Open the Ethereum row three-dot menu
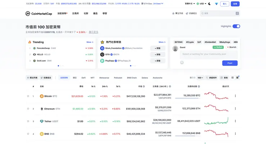This screenshot has width=266, height=144. [x=235, y=108]
